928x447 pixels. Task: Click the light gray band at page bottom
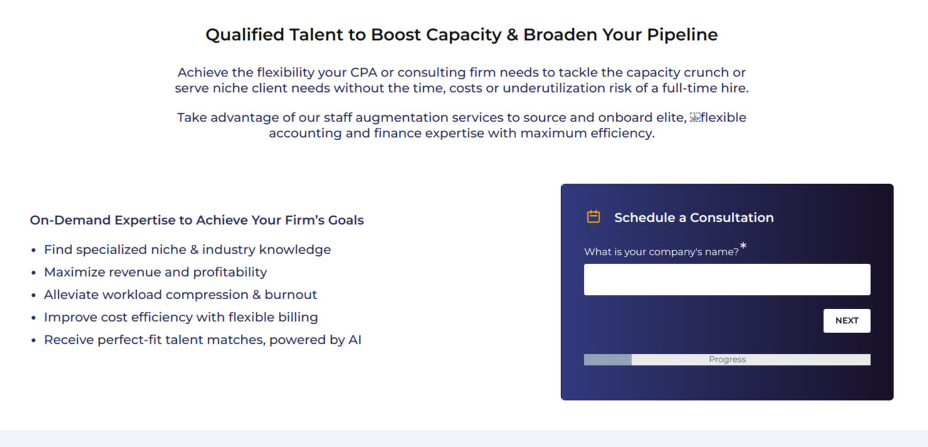pyautogui.click(x=464, y=438)
